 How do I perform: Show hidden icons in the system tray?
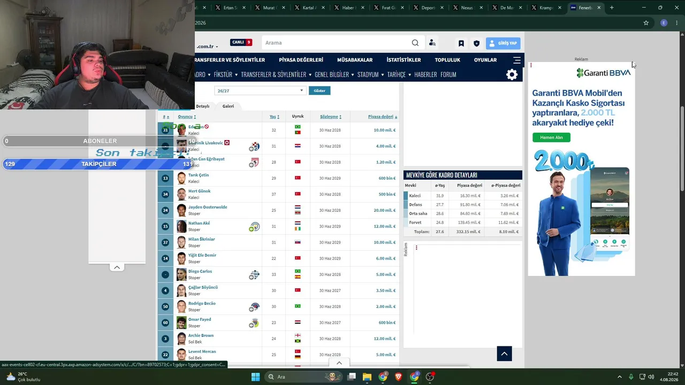click(620, 377)
